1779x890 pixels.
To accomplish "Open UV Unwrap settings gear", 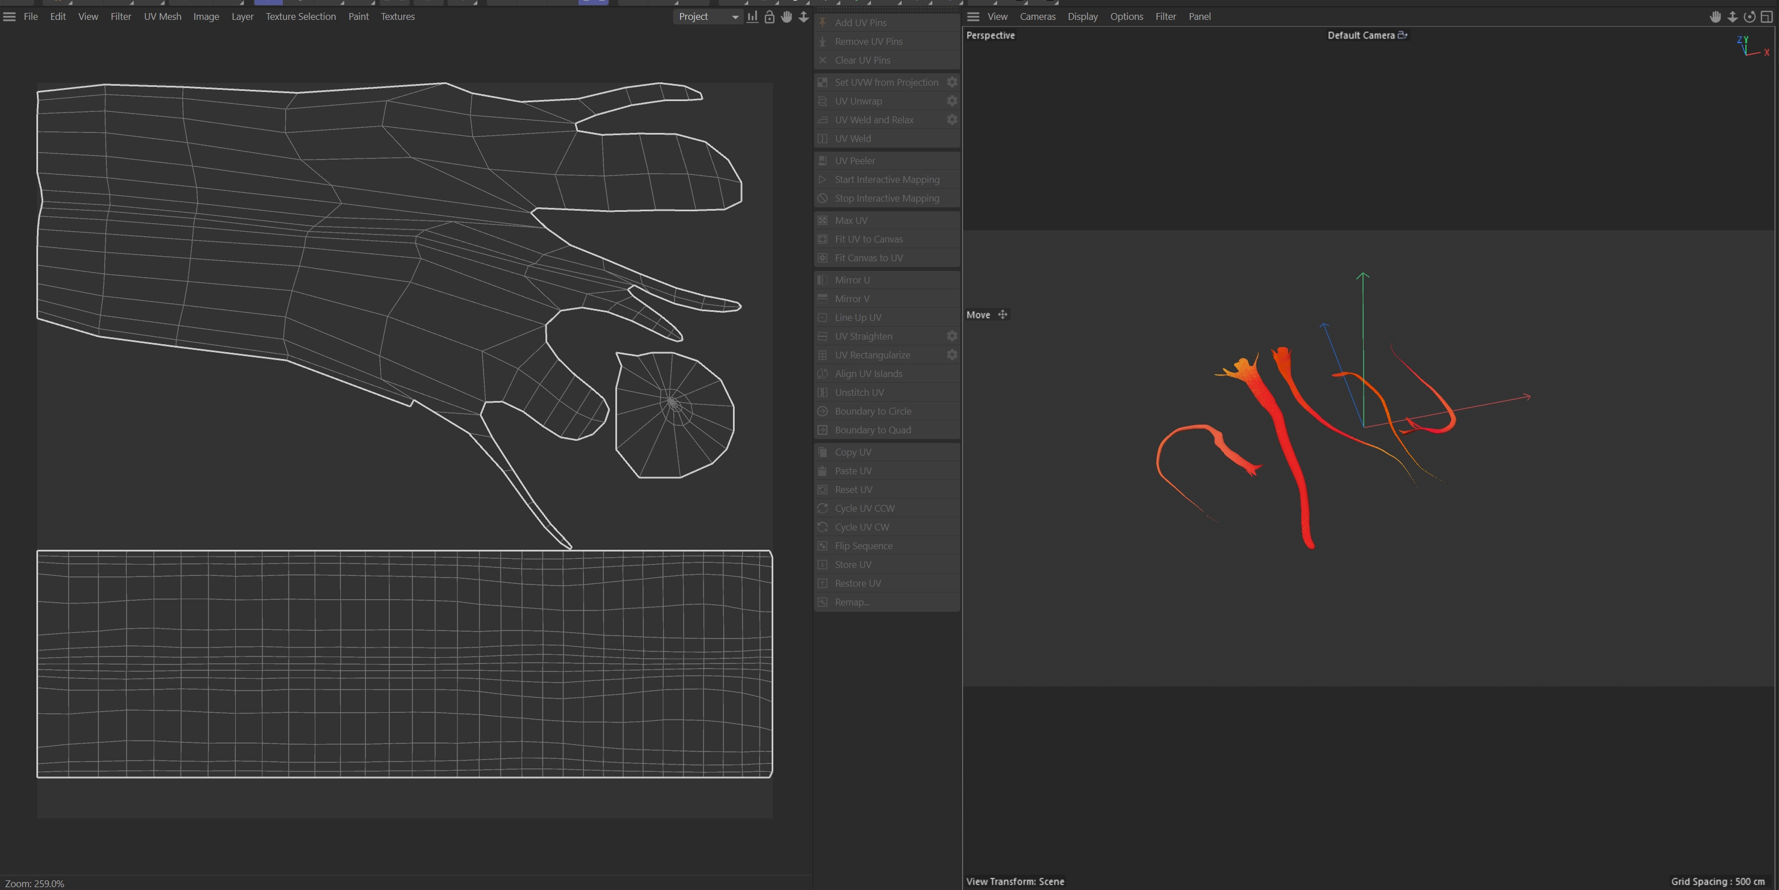I will pyautogui.click(x=952, y=101).
